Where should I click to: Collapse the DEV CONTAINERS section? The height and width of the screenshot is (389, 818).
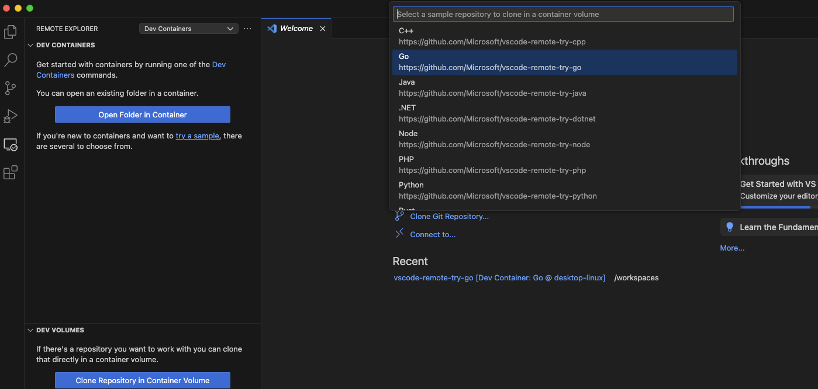(30, 45)
